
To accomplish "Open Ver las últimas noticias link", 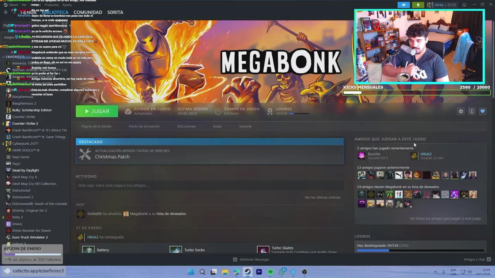I will [323, 197].
